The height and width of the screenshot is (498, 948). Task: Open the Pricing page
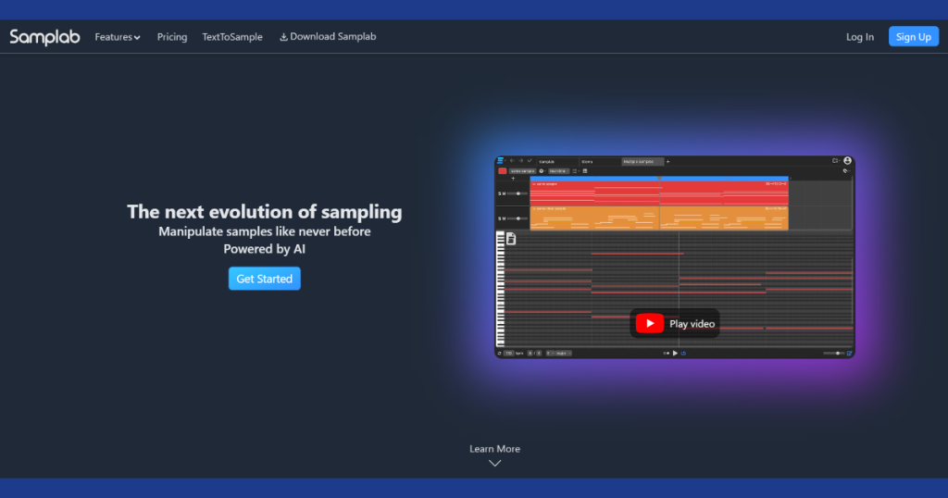[172, 37]
